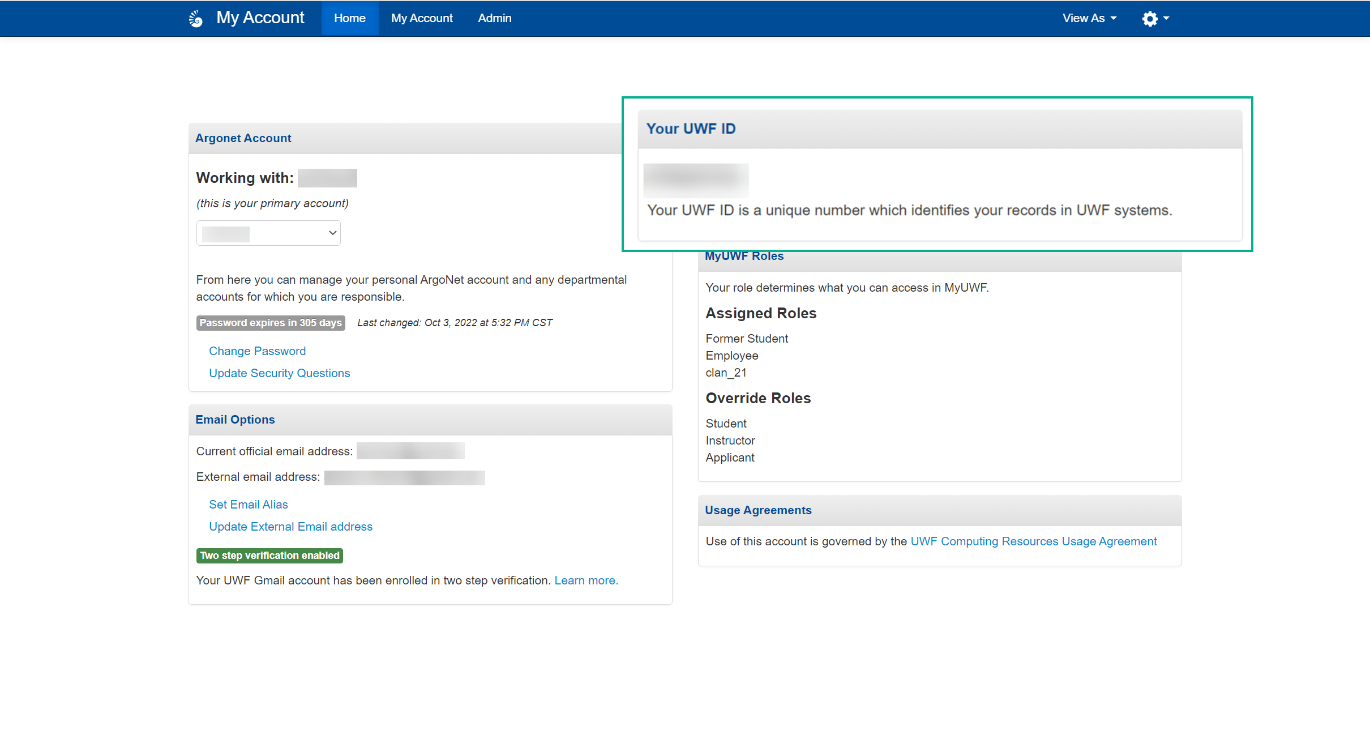The height and width of the screenshot is (756, 1370).
Task: Select the Employee role text
Action: point(731,356)
